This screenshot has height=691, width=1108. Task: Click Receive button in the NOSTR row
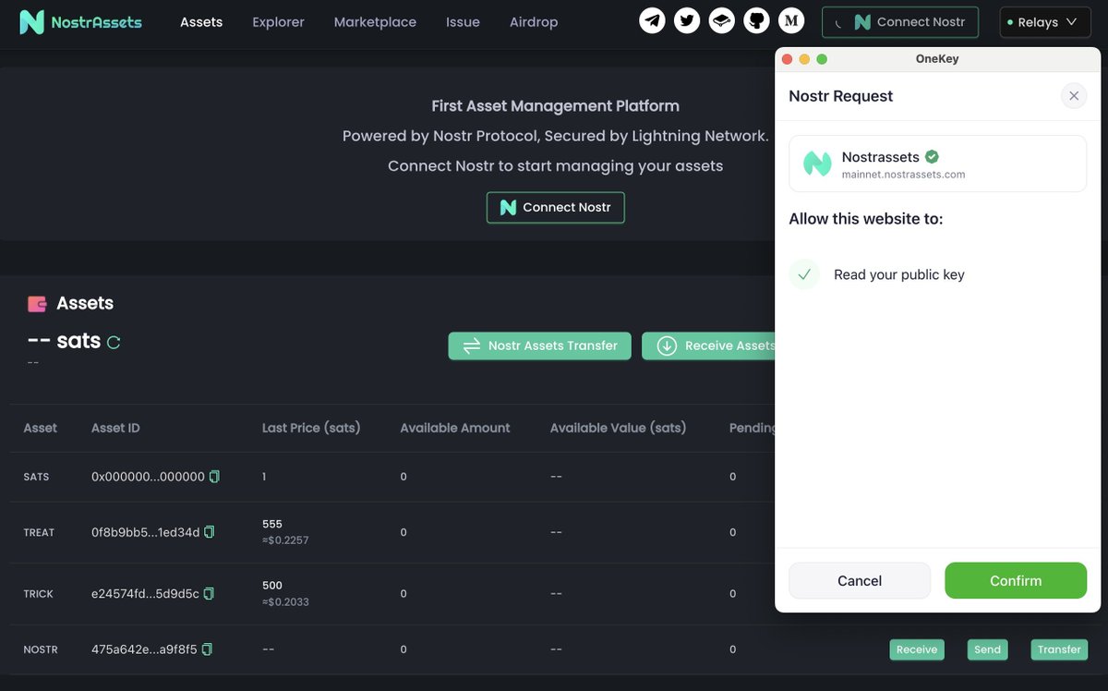coord(917,649)
